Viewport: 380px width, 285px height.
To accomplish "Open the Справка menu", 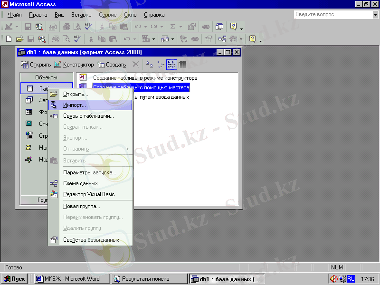I will pos(154,15).
